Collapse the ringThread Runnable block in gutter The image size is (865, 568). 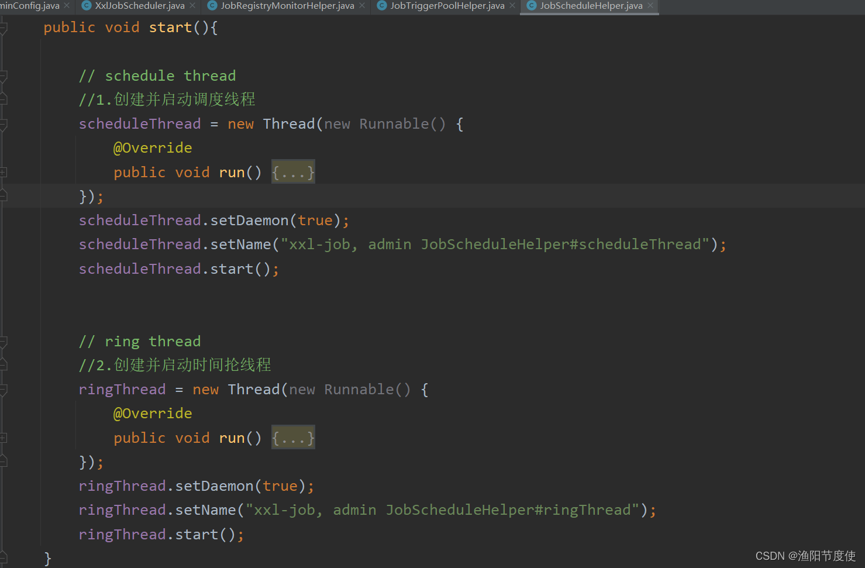tap(4, 390)
